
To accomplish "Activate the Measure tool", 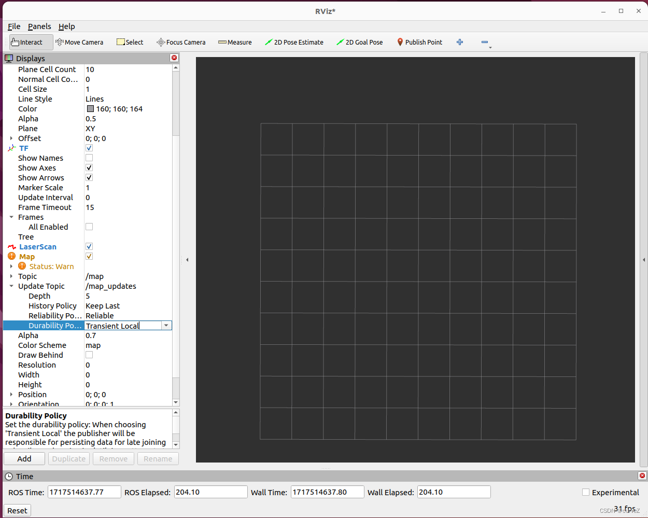I will [234, 42].
